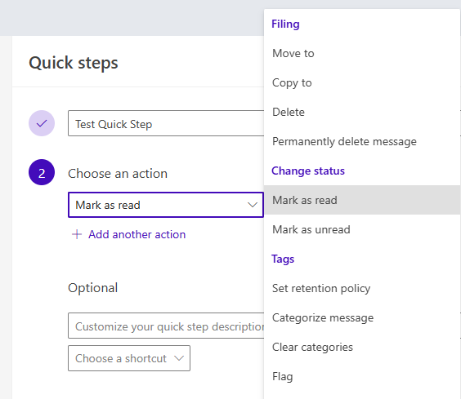Click the step 2 number circle
461x399 pixels.
(x=42, y=172)
